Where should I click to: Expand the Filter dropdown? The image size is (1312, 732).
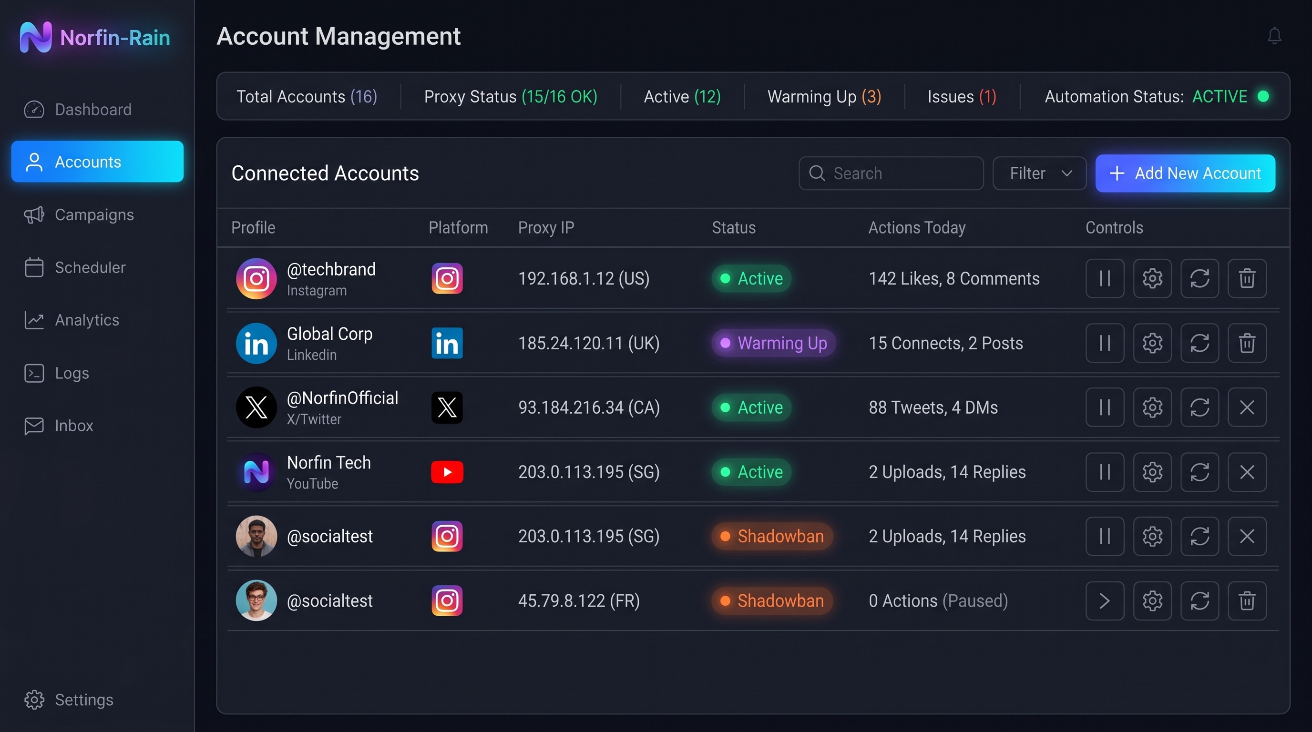pyautogui.click(x=1039, y=173)
